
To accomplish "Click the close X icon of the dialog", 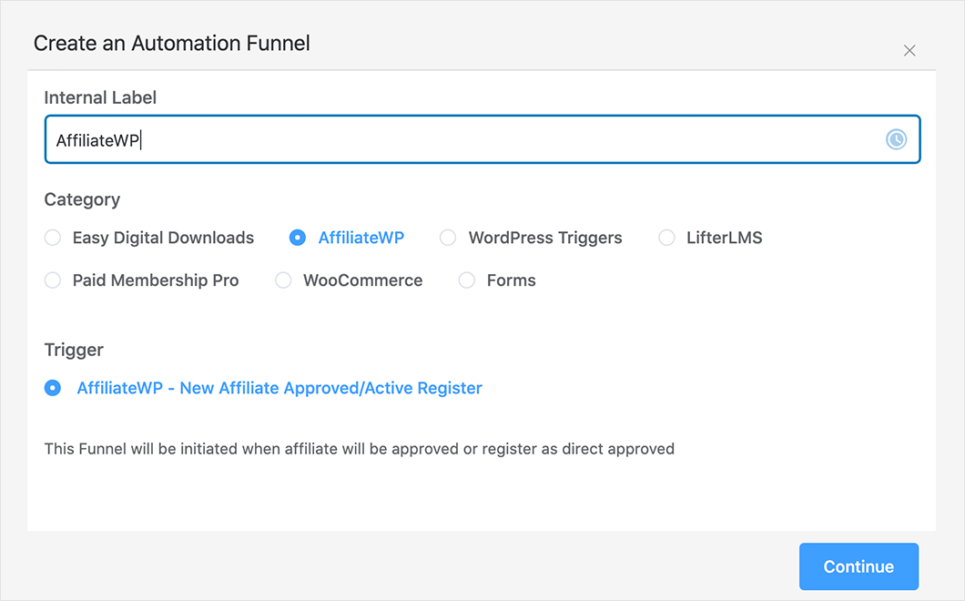I will click(909, 50).
